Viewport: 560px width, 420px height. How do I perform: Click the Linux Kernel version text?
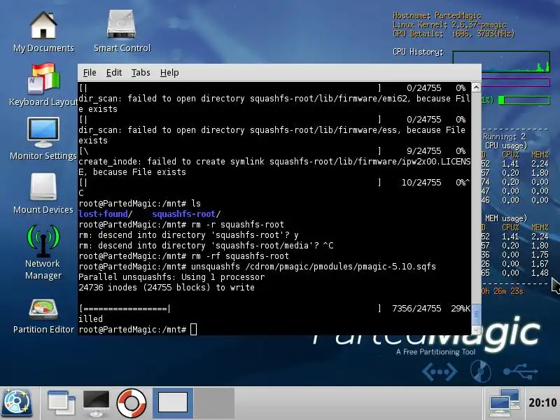pyautogui.click(x=449, y=24)
